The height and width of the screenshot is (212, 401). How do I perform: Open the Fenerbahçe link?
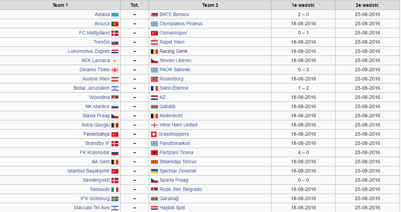click(x=97, y=134)
